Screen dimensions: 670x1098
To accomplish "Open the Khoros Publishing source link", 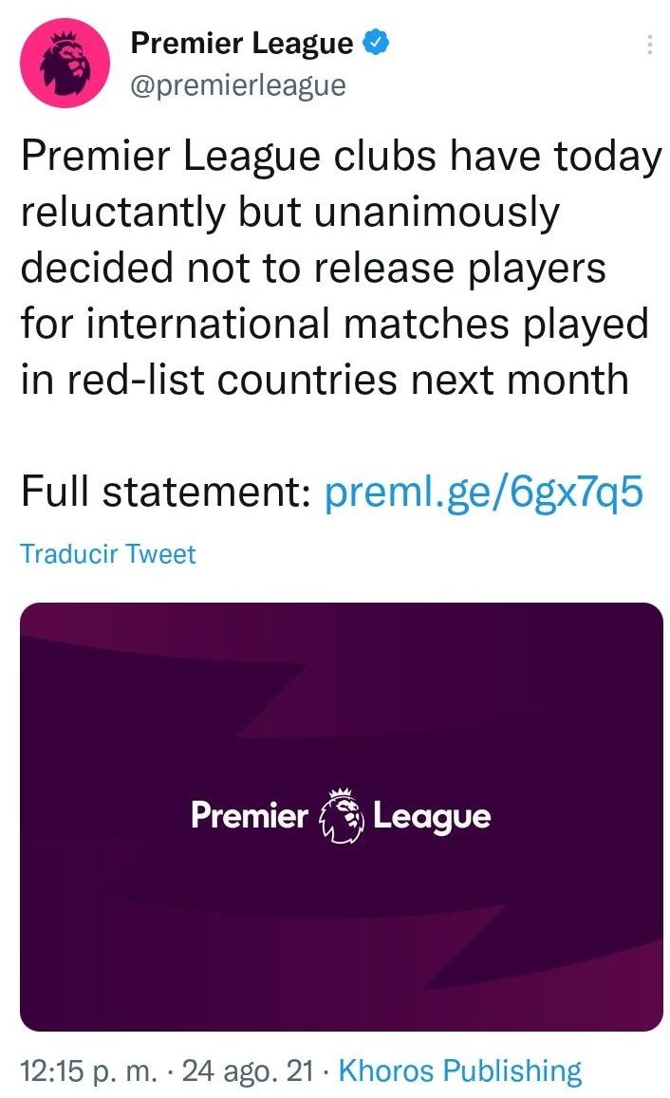I will coord(459,1070).
